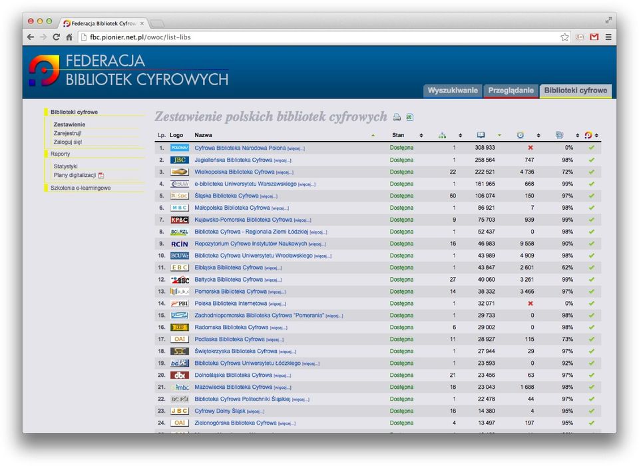The width and height of the screenshot is (639, 466).
Task: Click the dbc logo in row 20
Action: (179, 375)
